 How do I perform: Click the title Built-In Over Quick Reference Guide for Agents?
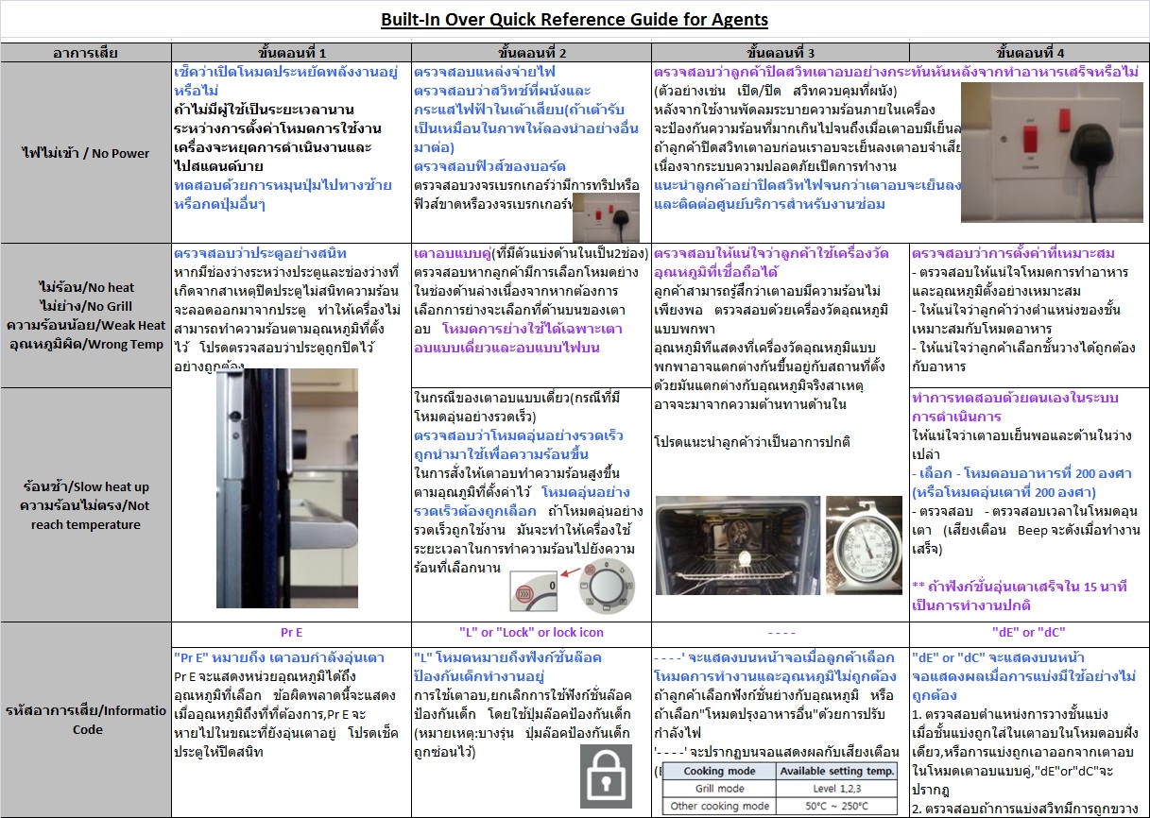pos(575,20)
